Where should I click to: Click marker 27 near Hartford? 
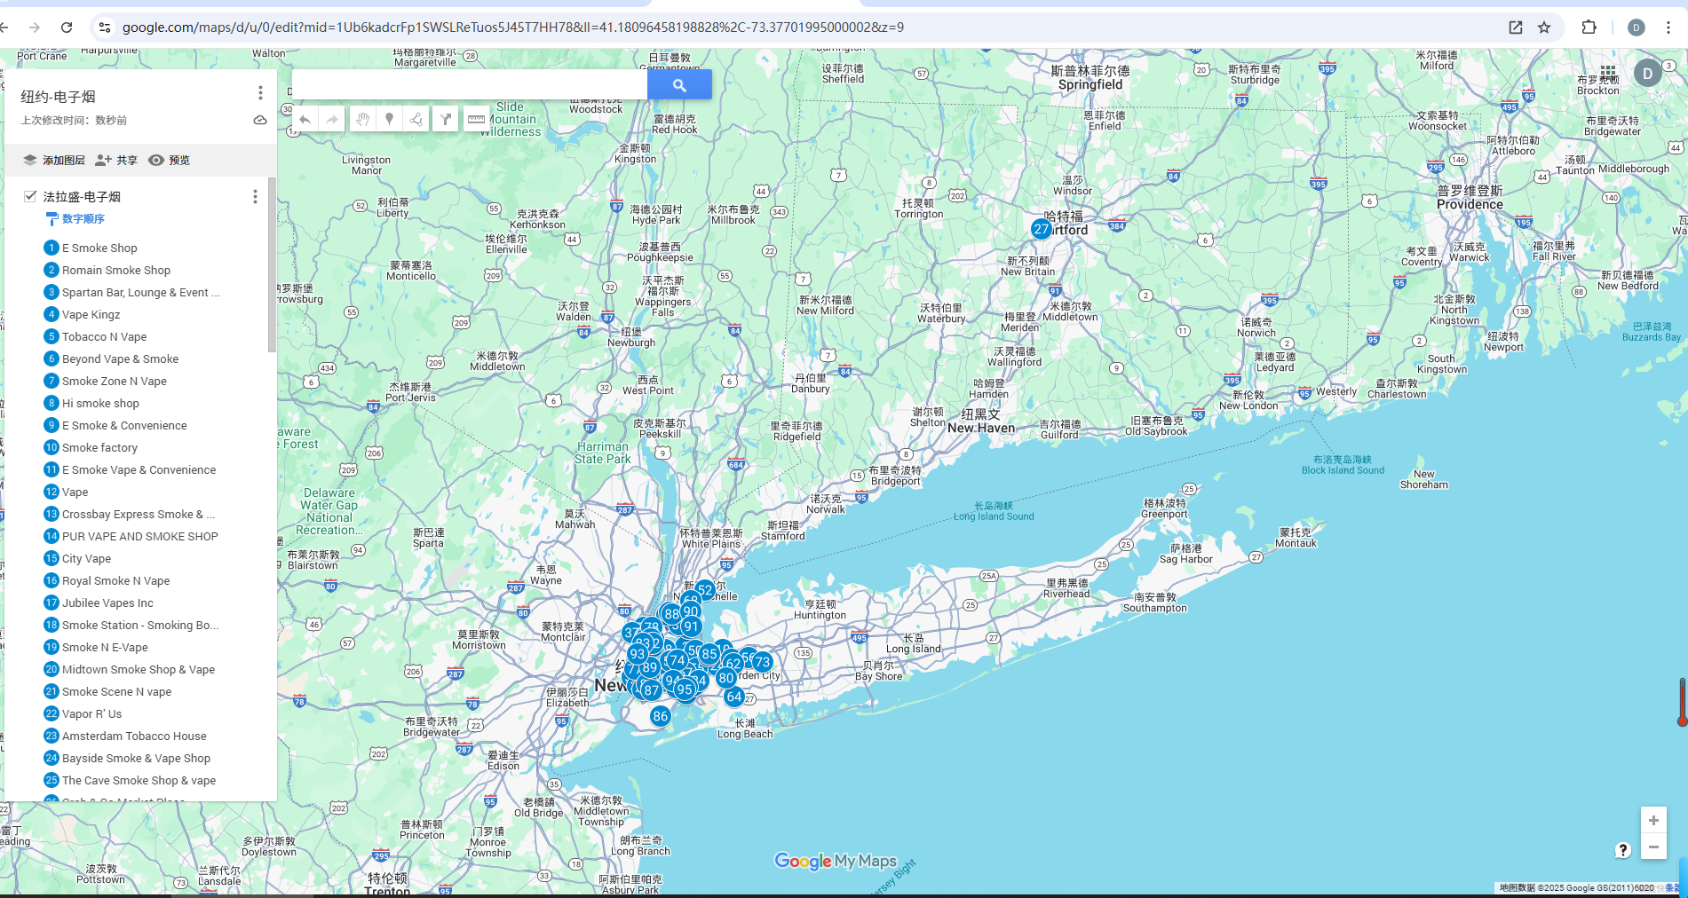click(x=1041, y=229)
